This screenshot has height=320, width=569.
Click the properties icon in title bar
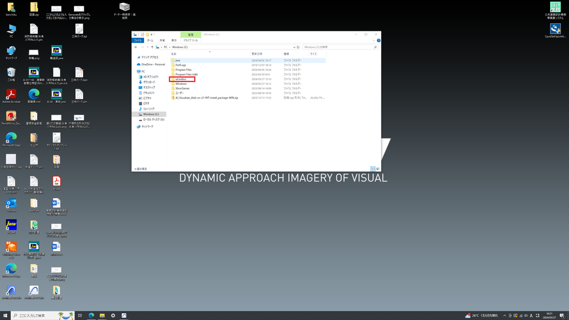(x=142, y=35)
